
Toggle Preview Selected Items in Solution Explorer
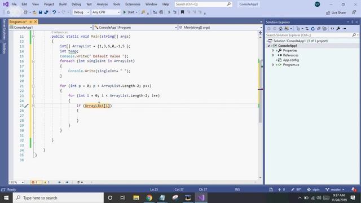pyautogui.click(x=345, y=29)
